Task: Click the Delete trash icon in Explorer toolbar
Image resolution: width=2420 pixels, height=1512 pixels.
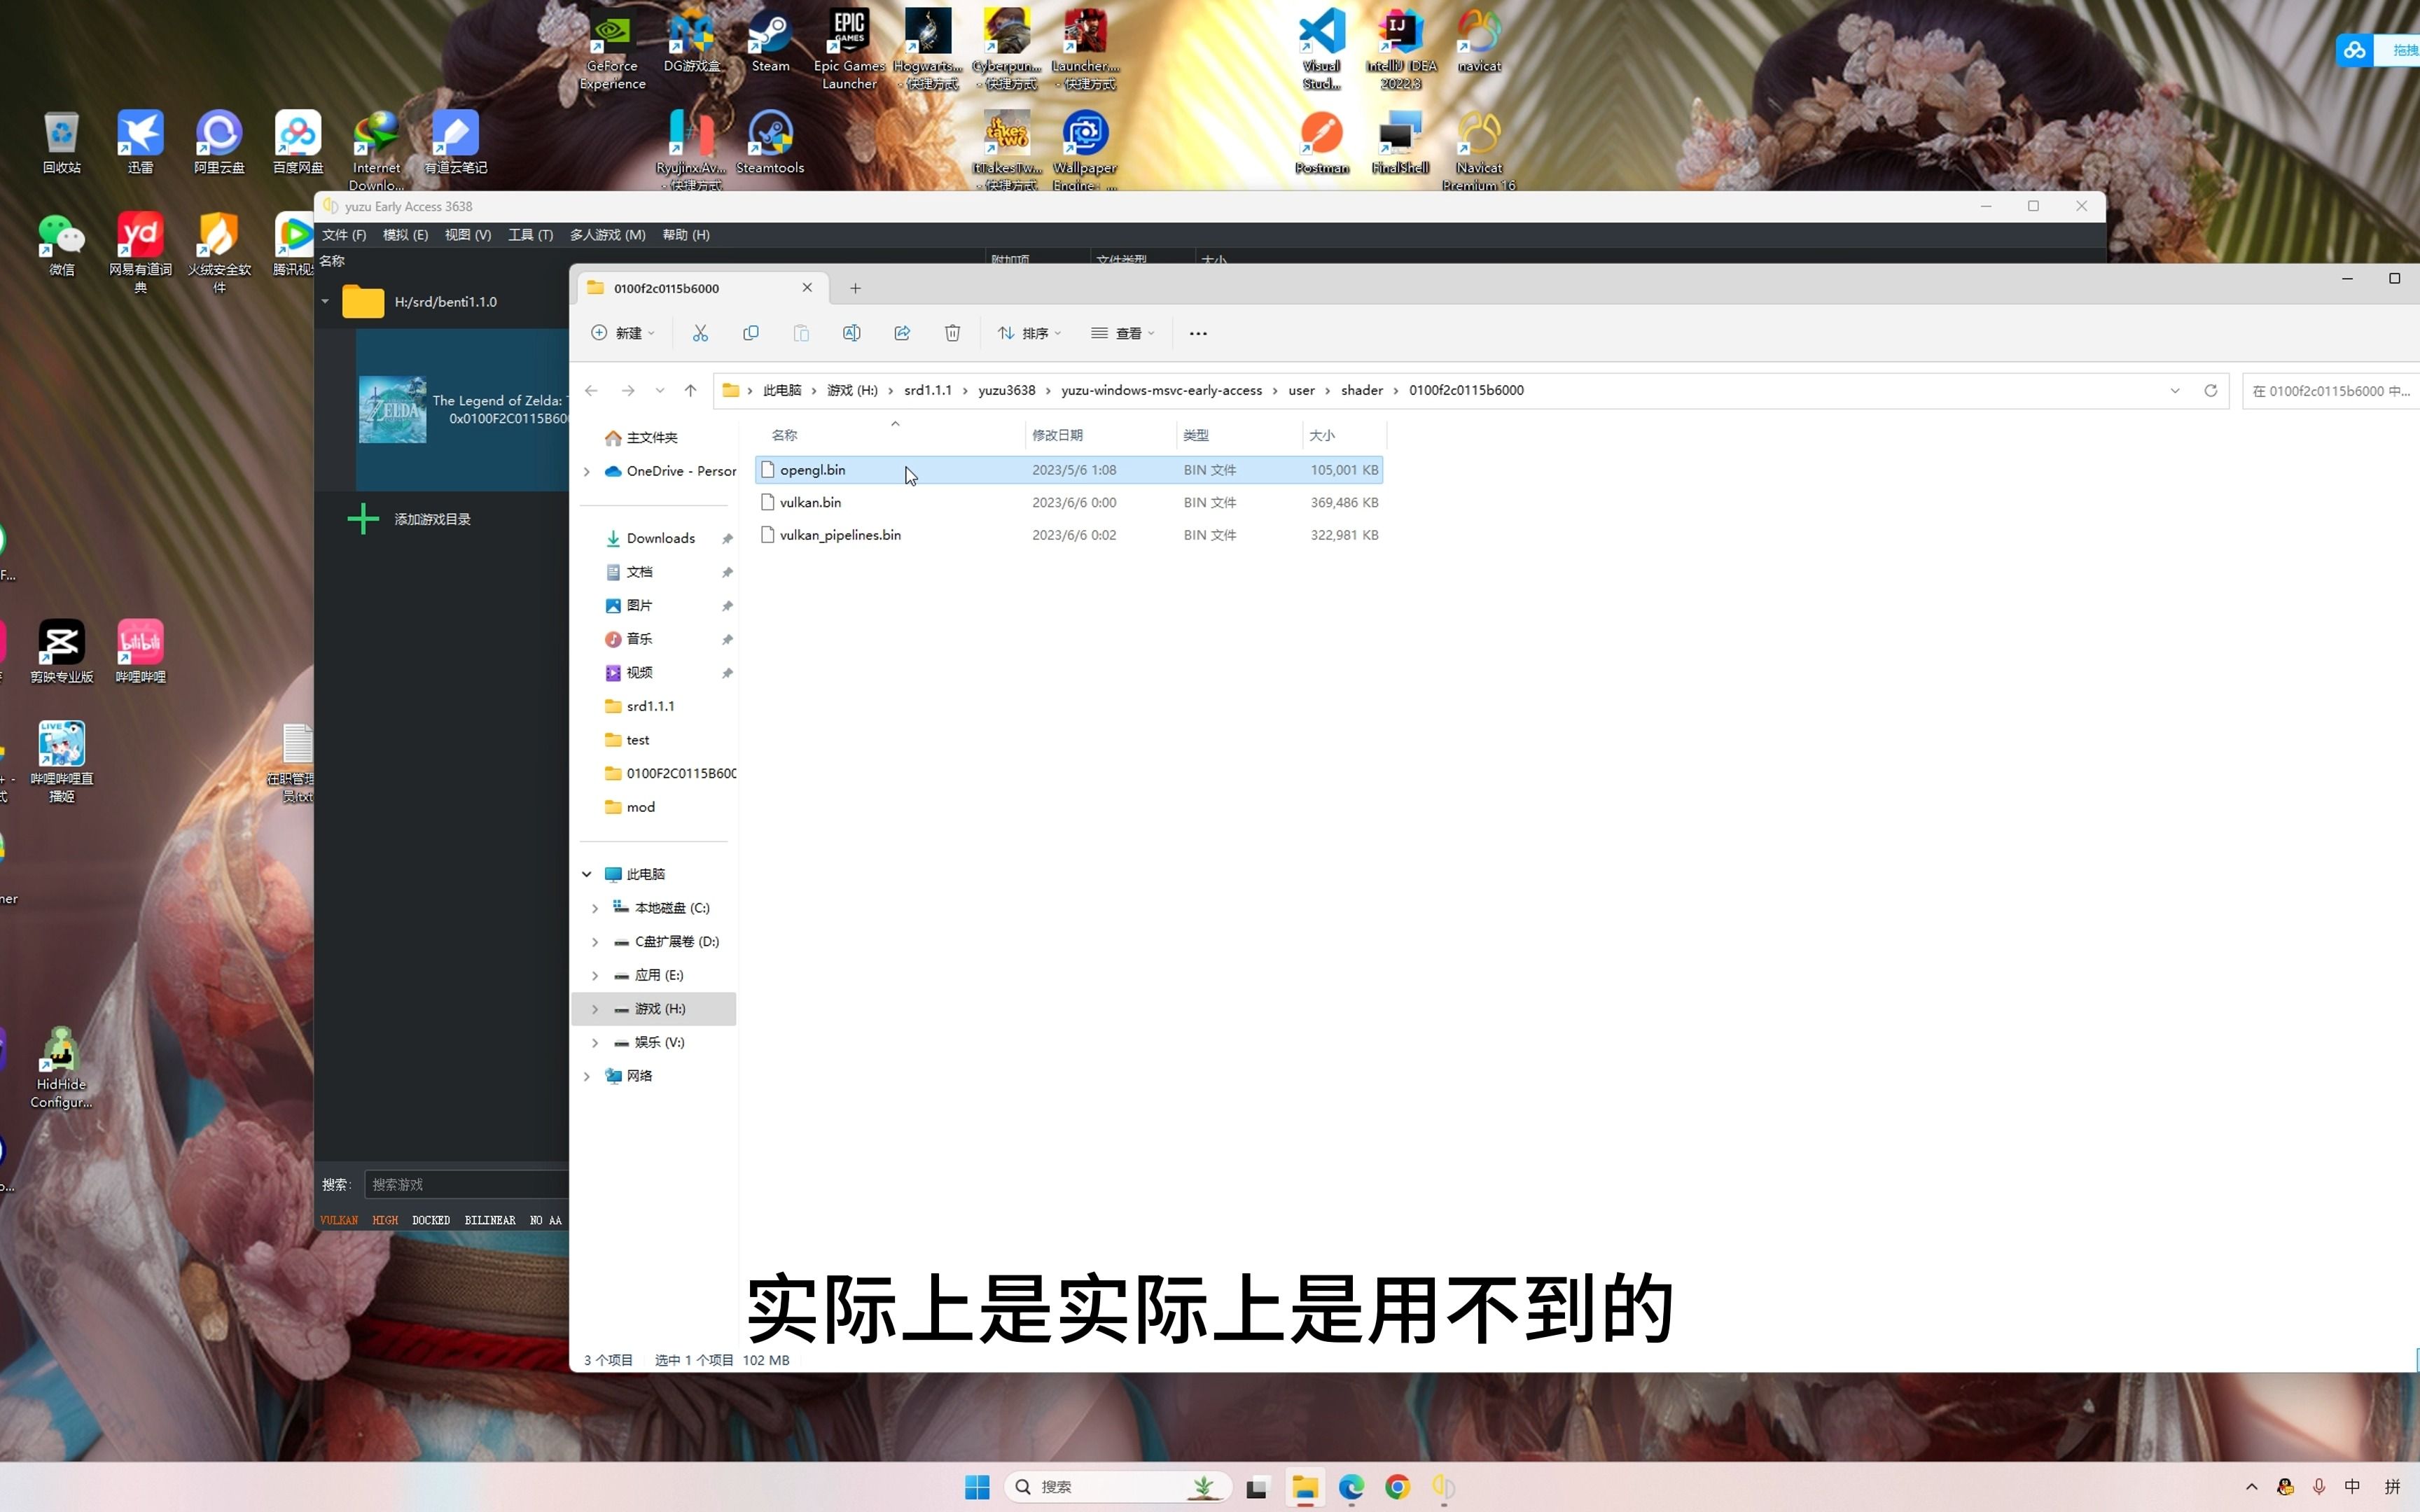Action: point(953,333)
